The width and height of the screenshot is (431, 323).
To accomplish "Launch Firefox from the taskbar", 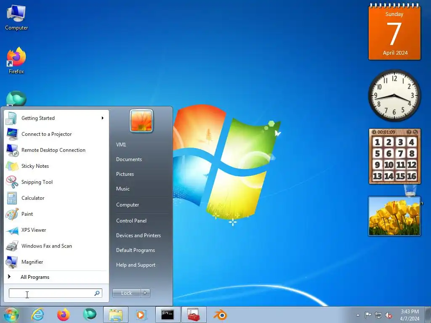I will 64,315.
